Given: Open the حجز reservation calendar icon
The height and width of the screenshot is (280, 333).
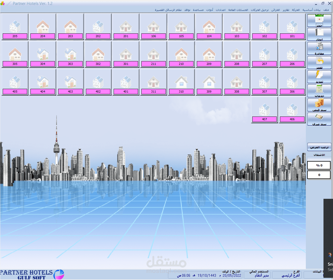Looking at the screenshot, I should coord(319,21).
